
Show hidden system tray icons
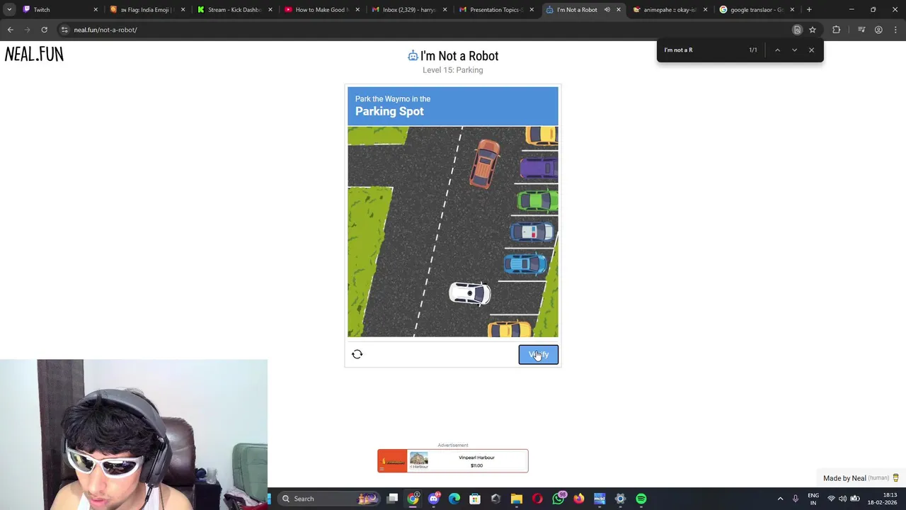pos(780,499)
